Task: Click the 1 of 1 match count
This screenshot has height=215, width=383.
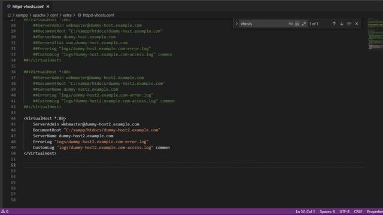Action: (314, 24)
